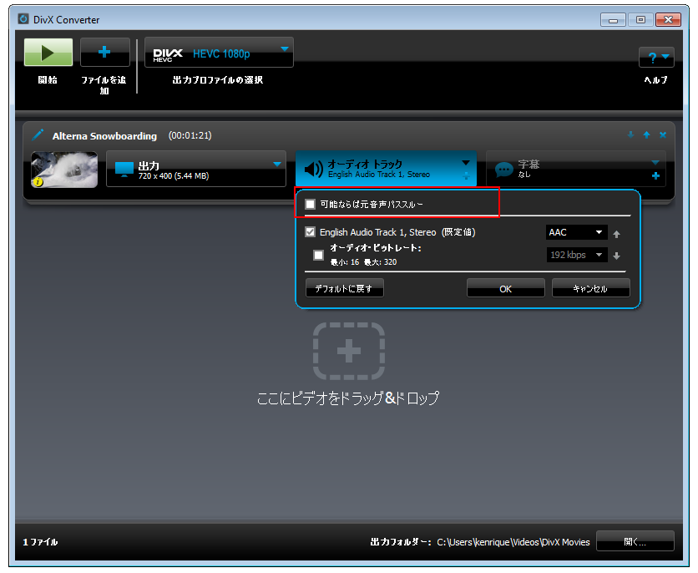Expand the subtitles dropdown arrow
The height and width of the screenshot is (573, 698).
click(655, 163)
